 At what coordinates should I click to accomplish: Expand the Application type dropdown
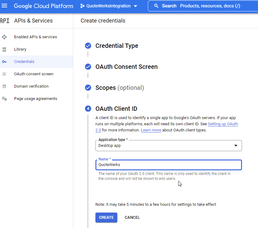[168, 146]
